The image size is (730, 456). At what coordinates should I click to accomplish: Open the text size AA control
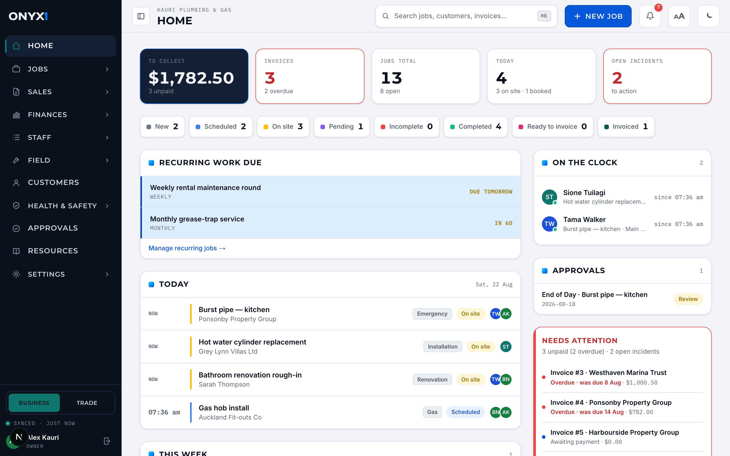pos(679,16)
